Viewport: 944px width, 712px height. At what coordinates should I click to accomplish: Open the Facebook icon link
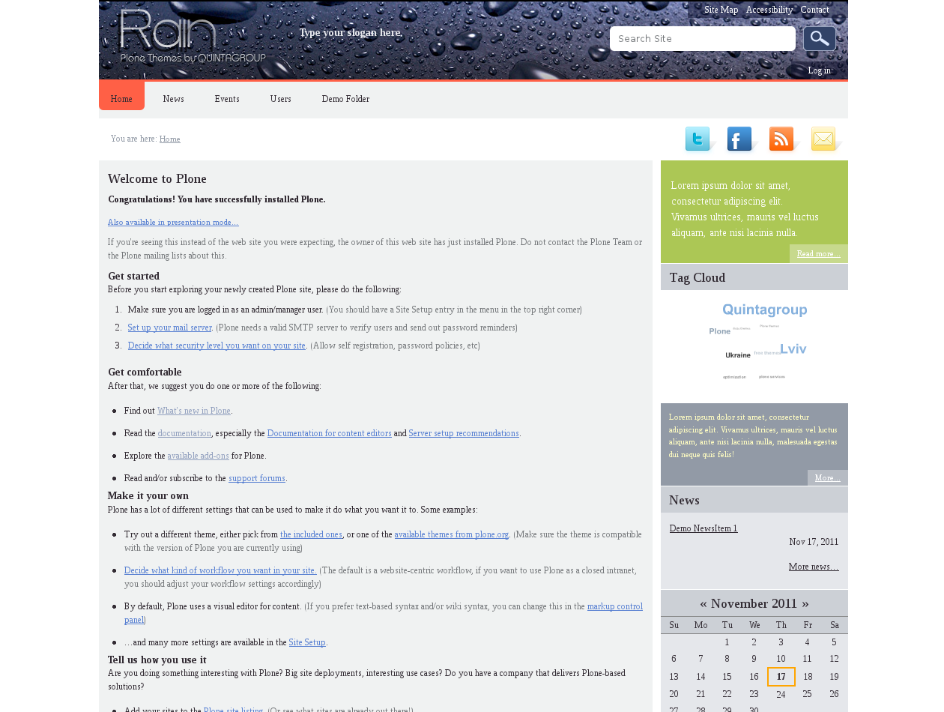tap(739, 139)
